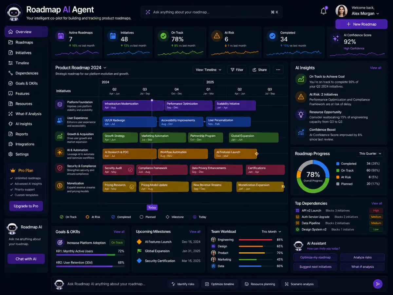
Task: Click the send arrow button
Action: click(x=378, y=284)
